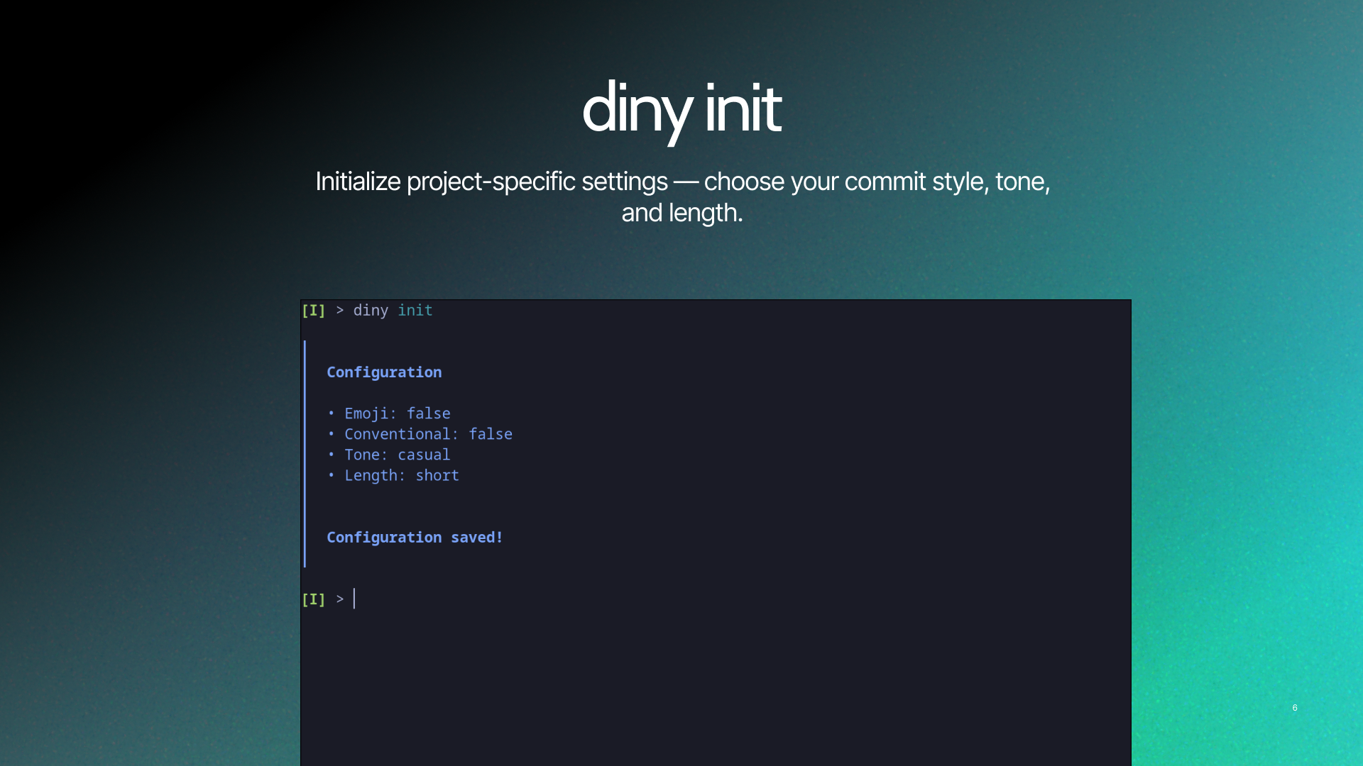
Task: Select the Configuration saved! message
Action: [x=415, y=537]
